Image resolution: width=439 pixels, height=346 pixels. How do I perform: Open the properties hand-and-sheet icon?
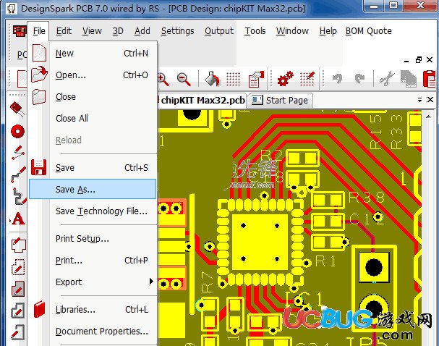click(256, 79)
